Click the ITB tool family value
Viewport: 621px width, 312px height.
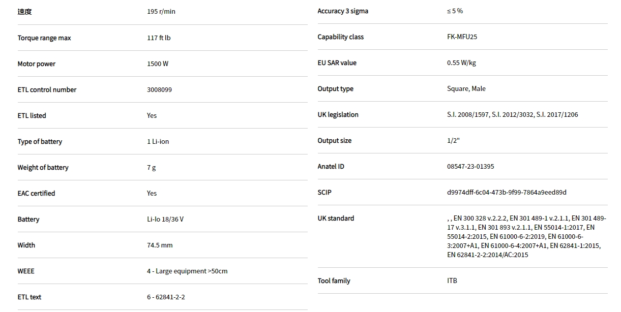point(452,281)
